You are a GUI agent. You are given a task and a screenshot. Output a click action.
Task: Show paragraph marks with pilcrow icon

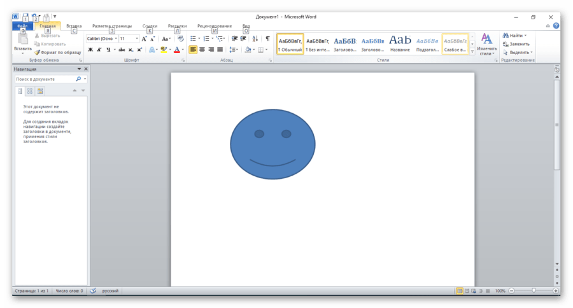pos(267,39)
